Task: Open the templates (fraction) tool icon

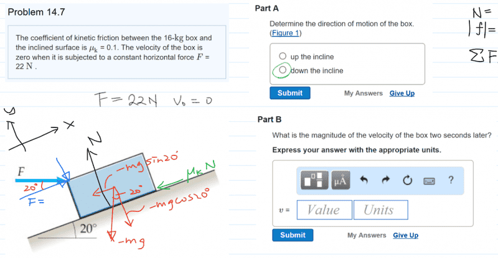Action: tap(314, 180)
